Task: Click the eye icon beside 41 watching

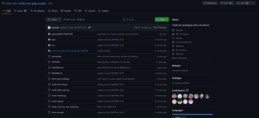Action: (x=173, y=50)
